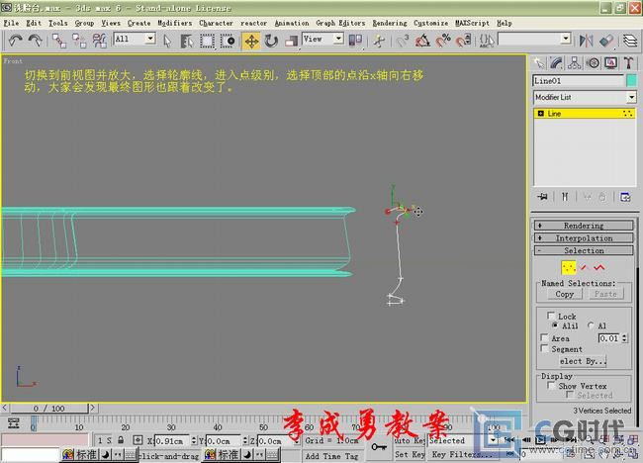Image resolution: width=643 pixels, height=463 pixels.
Task: Toggle the selection lock padlock icon
Action: (x=120, y=440)
